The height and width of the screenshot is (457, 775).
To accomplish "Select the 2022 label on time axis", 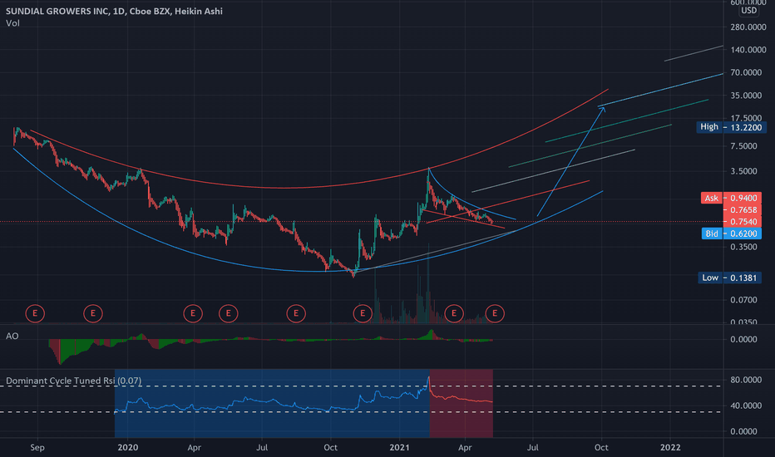I will pos(670,448).
